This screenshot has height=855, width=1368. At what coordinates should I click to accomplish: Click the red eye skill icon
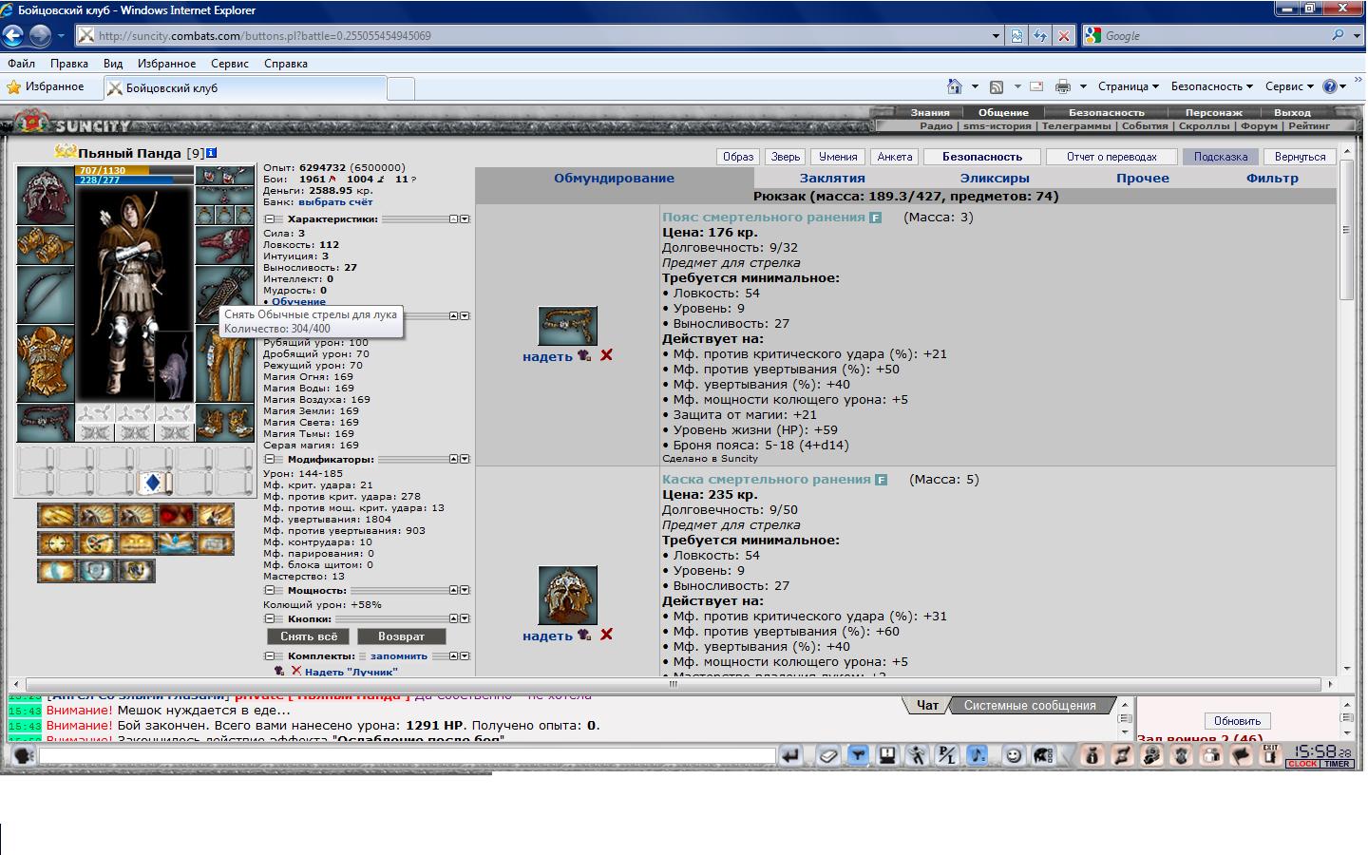pyautogui.click(x=176, y=516)
